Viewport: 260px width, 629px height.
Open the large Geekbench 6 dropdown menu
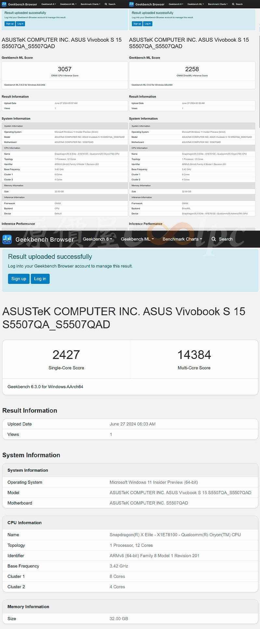click(97, 239)
